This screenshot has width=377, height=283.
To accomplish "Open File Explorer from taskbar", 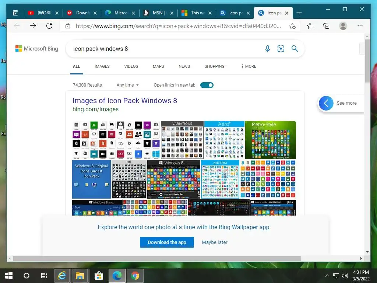I will [x=80, y=276].
